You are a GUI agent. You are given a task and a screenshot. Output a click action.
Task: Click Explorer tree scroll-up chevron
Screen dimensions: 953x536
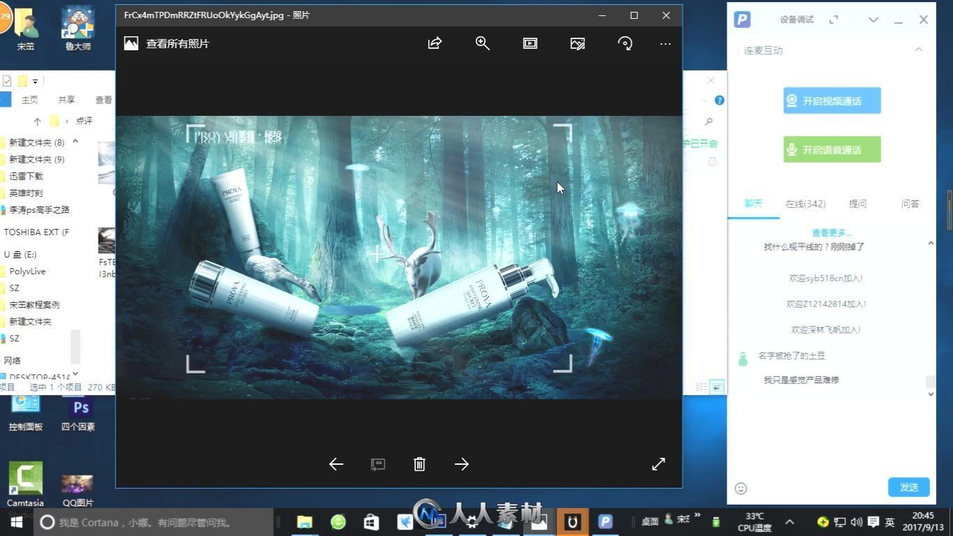pyautogui.click(x=75, y=142)
